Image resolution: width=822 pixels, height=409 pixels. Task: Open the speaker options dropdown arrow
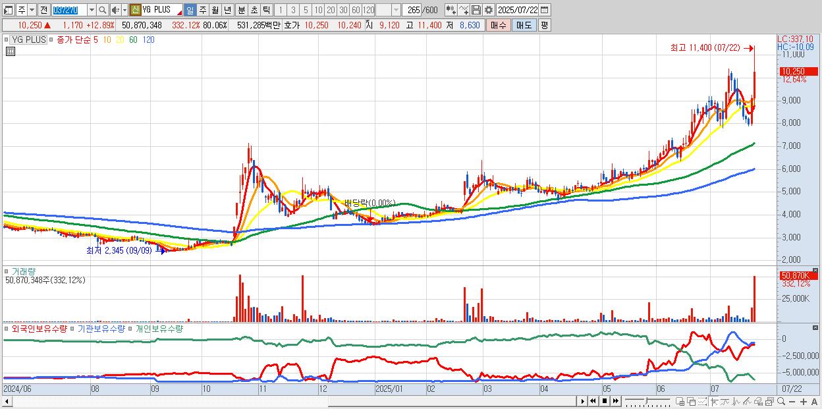124,10
